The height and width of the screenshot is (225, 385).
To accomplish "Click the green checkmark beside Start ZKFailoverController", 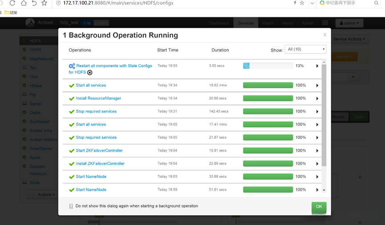I will (x=72, y=151).
